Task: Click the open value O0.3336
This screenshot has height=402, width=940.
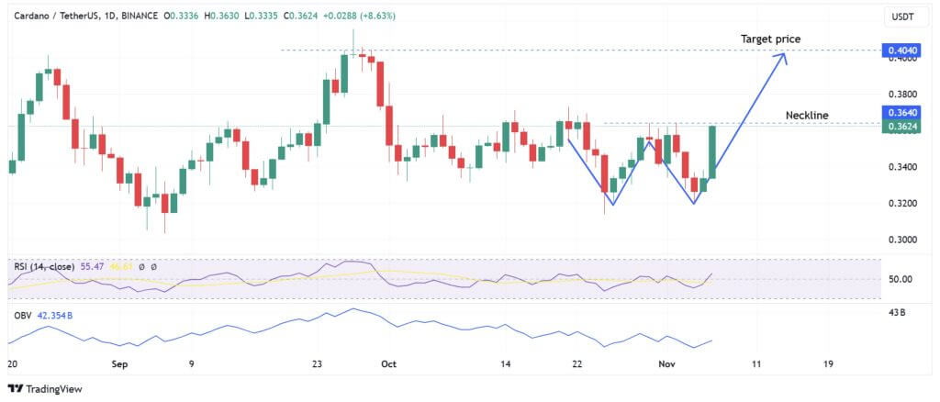Action: [x=183, y=17]
